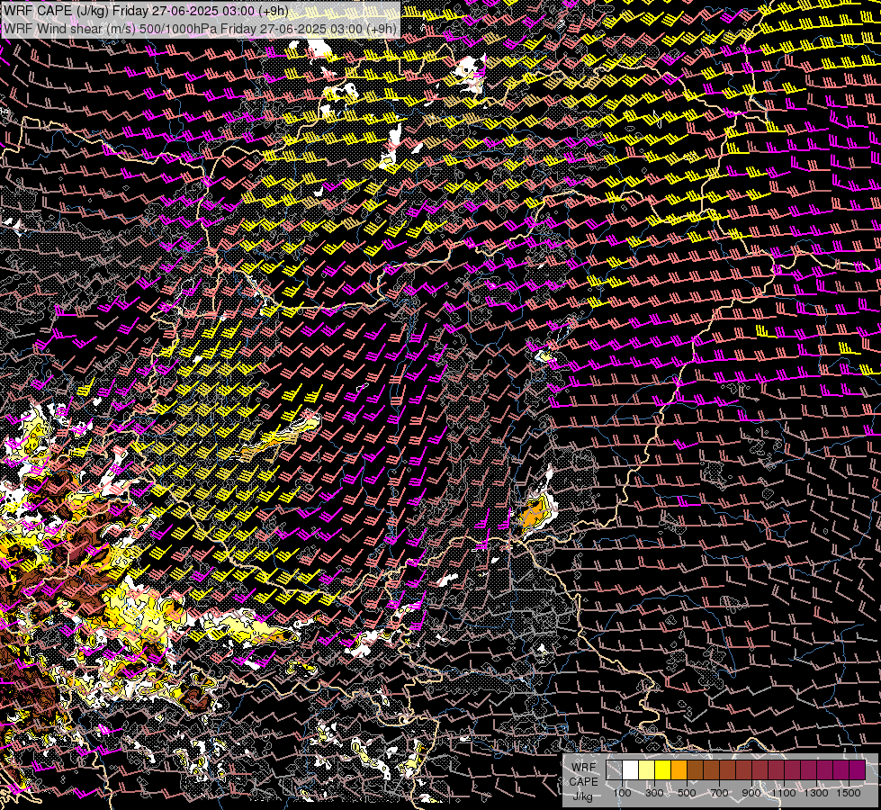
Task: Select the final purple legend swatch
Action: click(x=858, y=770)
